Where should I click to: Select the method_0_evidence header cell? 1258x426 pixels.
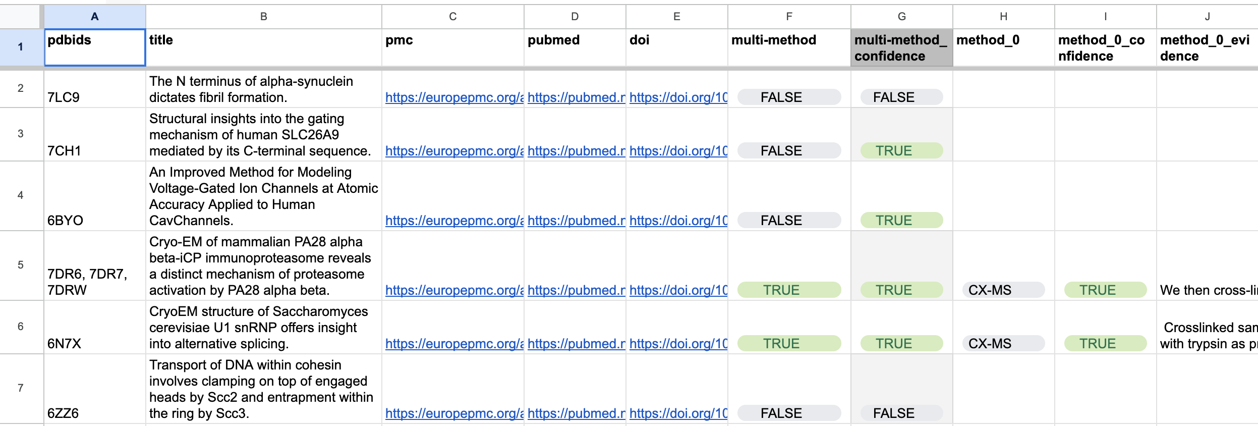click(x=1207, y=47)
